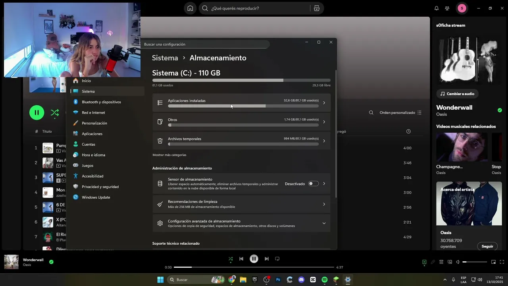Open Sensor de almacenamiento settings arrow

324,184
